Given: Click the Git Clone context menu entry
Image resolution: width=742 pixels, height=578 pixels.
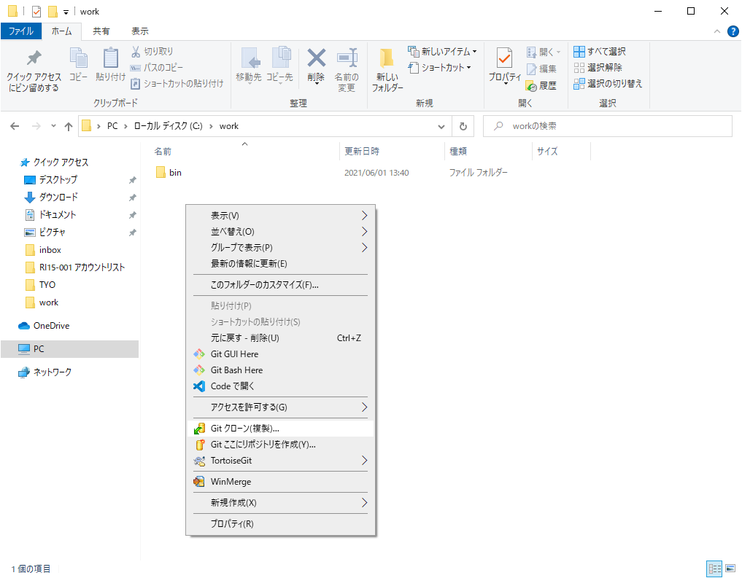Looking at the screenshot, I should [x=244, y=429].
